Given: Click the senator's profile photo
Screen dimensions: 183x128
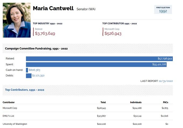Looking at the screenshot, I should [17, 20].
